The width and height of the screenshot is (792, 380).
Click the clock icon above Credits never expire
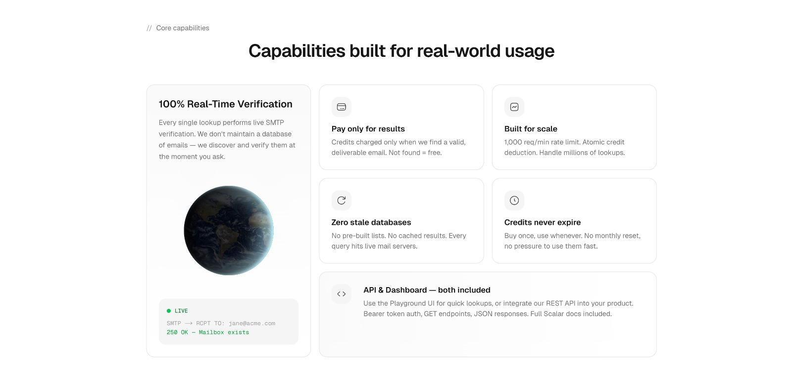pos(514,200)
